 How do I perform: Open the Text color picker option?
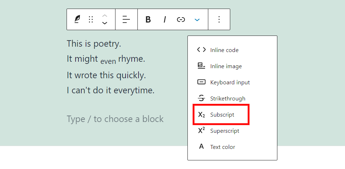click(222, 147)
